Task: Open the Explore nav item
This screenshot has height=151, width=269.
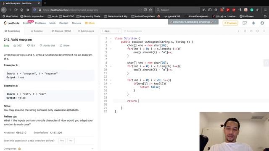Action: point(27,23)
